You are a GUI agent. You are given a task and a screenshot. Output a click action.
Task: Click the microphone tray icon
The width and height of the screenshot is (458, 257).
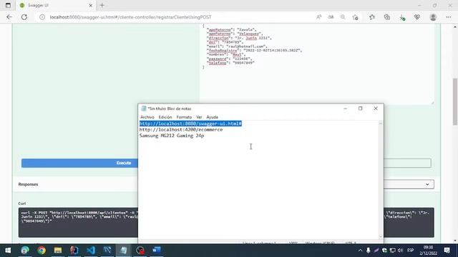pyautogui.click(x=369, y=251)
